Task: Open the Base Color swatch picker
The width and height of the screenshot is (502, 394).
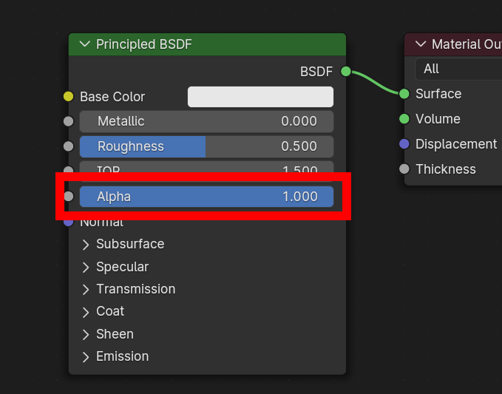Action: pos(260,97)
